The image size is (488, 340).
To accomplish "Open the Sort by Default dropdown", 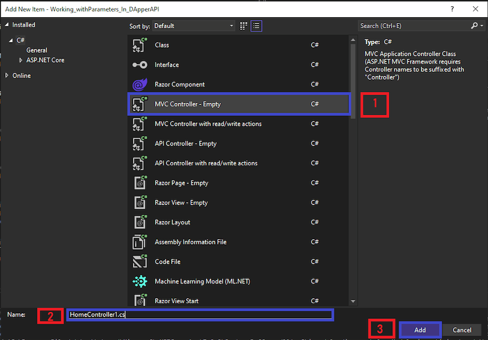I will pos(193,26).
